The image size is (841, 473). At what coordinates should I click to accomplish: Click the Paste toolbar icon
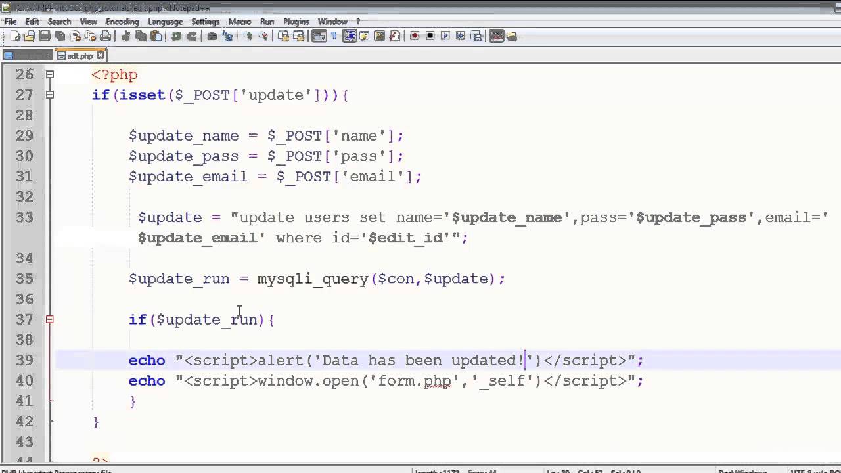click(x=156, y=36)
